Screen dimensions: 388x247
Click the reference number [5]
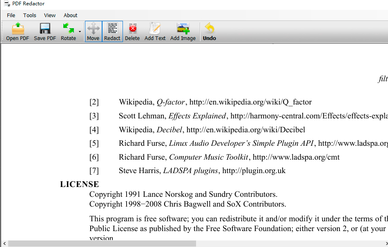click(x=94, y=143)
